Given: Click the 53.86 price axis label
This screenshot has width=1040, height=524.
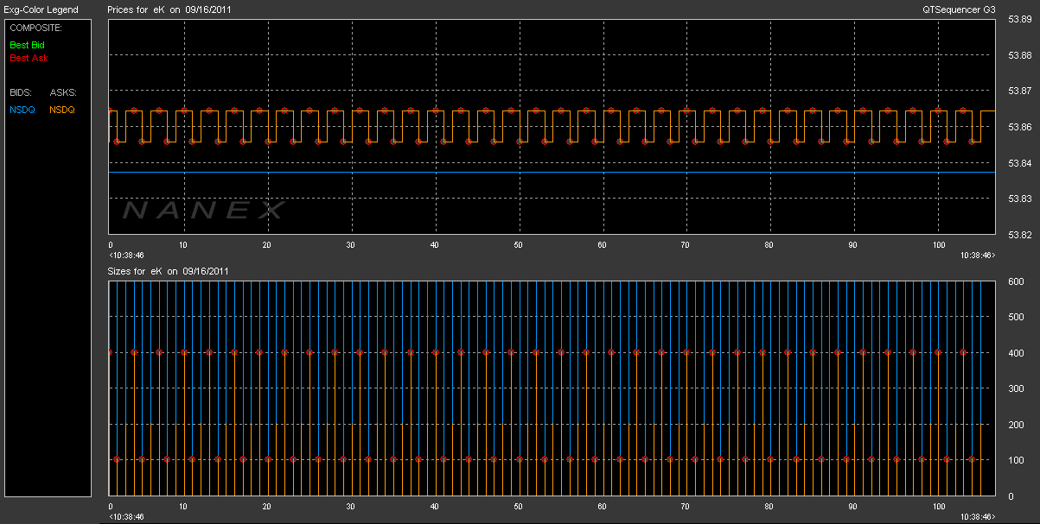Looking at the screenshot, I should 1020,128.
